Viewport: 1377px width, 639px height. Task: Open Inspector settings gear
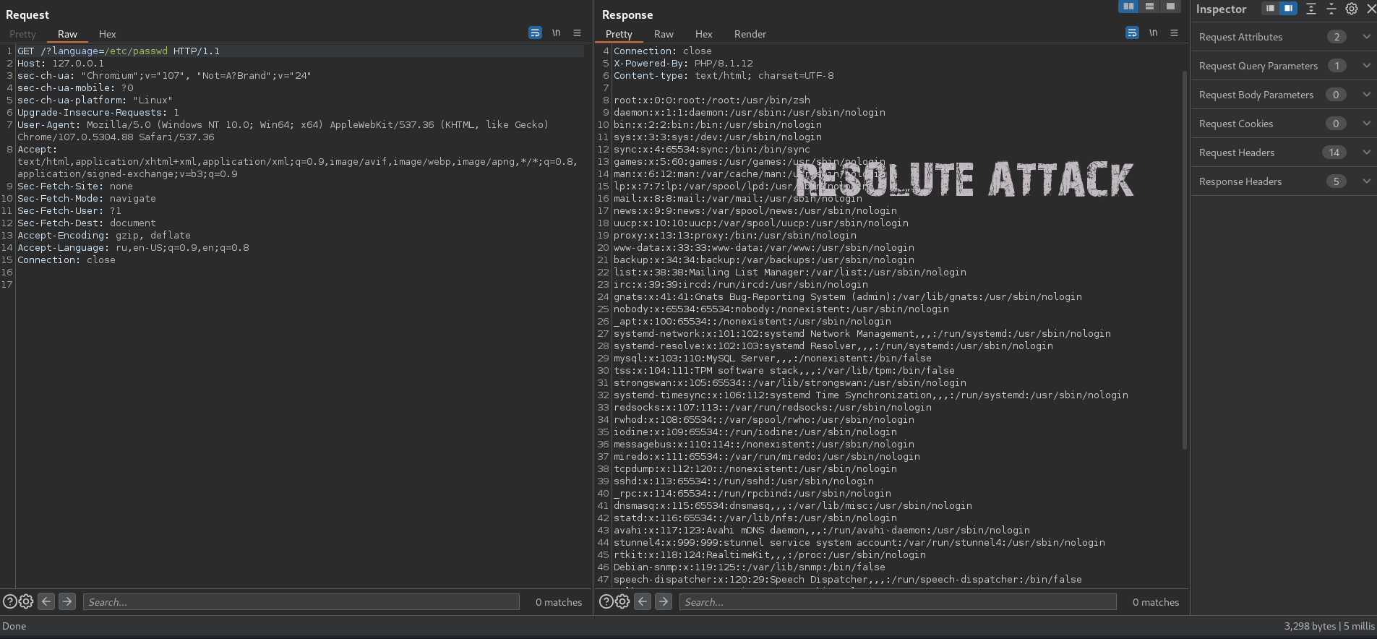(1351, 9)
